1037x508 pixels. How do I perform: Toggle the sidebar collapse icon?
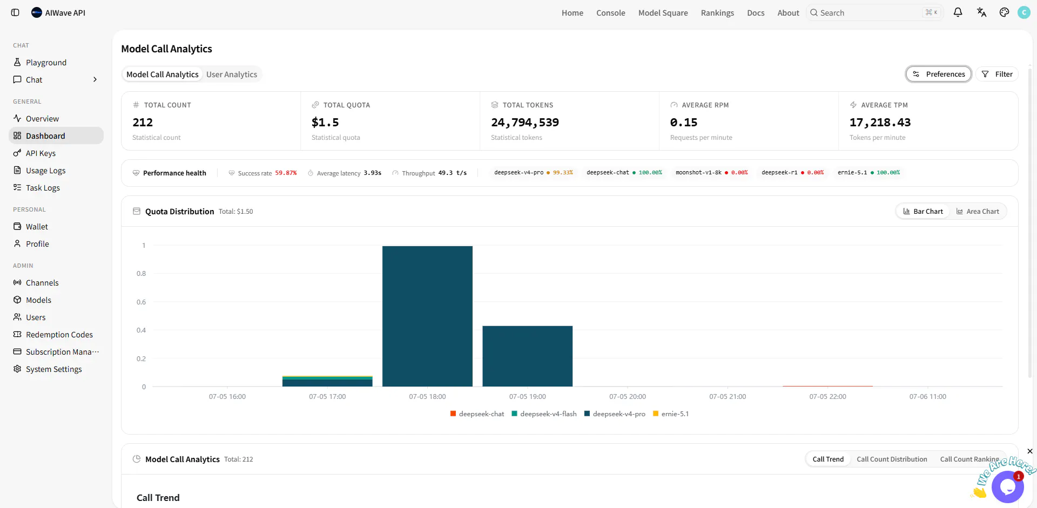tap(15, 12)
